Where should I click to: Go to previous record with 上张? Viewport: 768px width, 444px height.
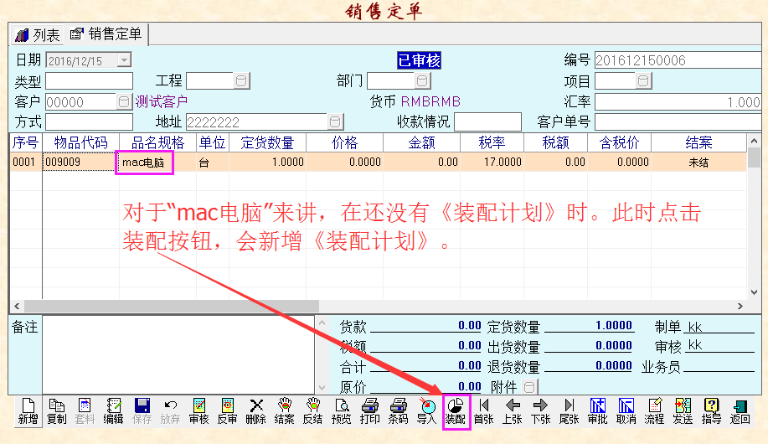click(512, 411)
